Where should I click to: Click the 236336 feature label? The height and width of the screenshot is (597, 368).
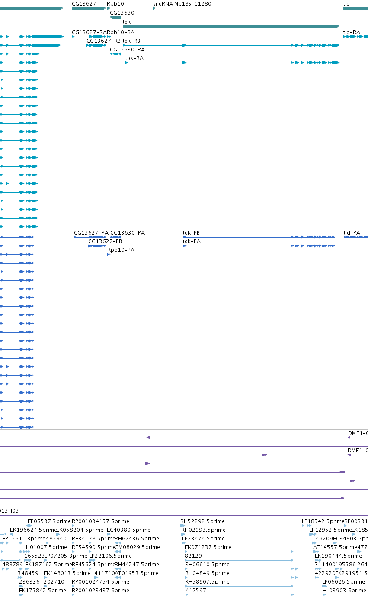click(x=29, y=581)
